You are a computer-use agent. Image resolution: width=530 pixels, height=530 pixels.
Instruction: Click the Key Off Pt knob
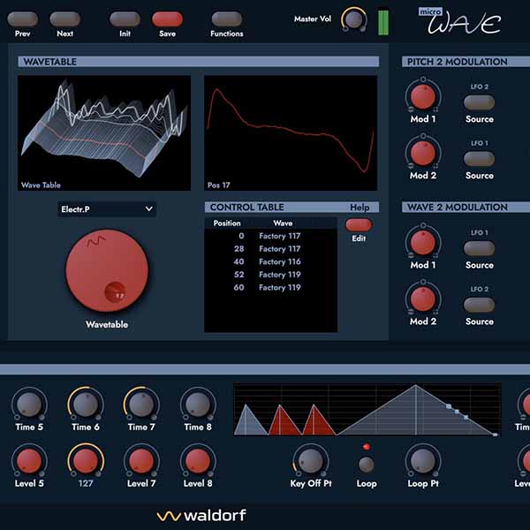tap(309, 460)
